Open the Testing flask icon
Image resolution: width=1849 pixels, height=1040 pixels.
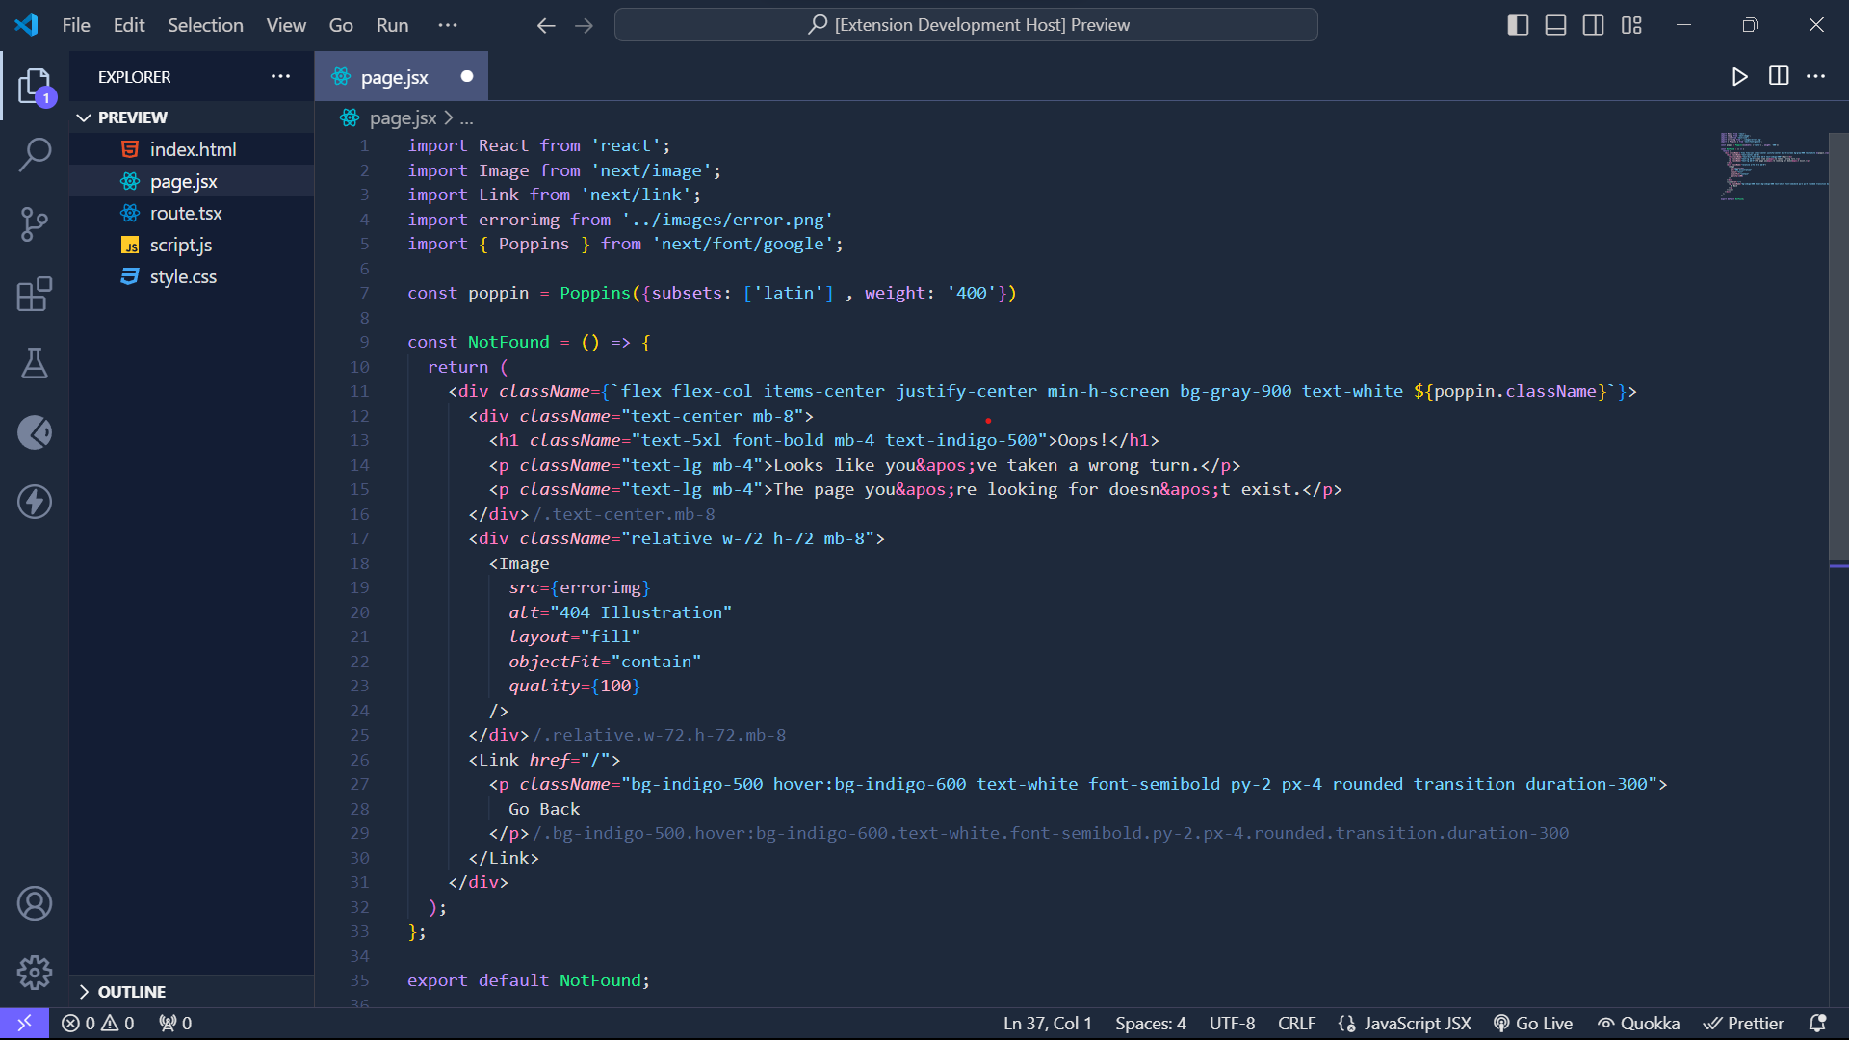pos(35,363)
